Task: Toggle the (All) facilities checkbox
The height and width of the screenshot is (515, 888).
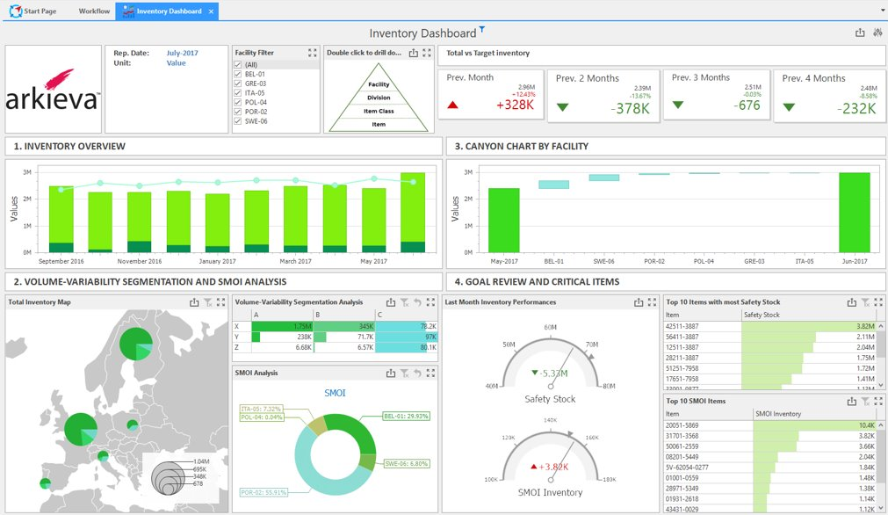Action: click(238, 65)
